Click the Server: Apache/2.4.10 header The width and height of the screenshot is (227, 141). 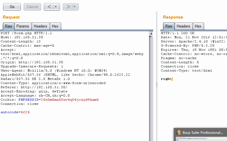[193, 41]
